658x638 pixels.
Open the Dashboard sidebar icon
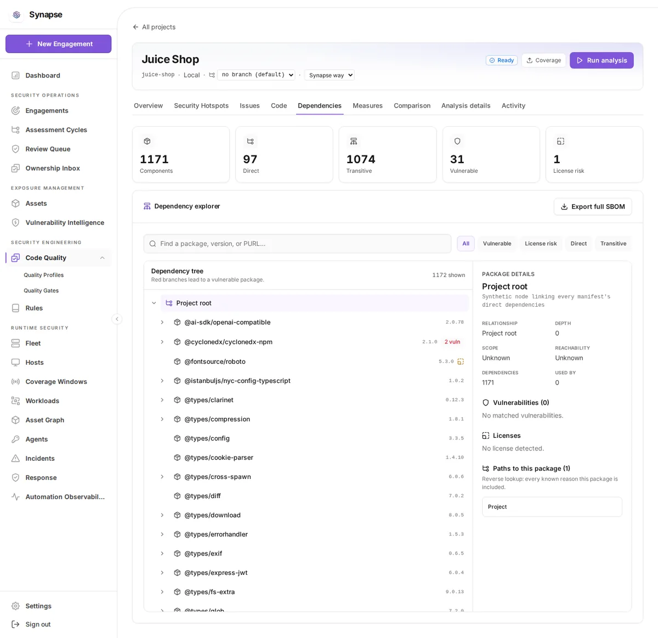15,76
